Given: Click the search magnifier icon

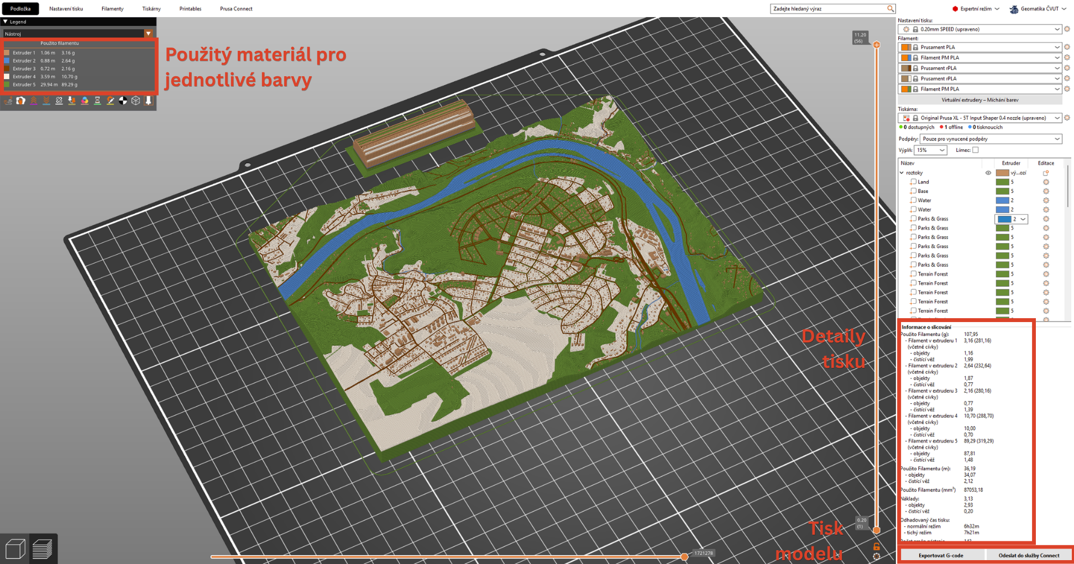Looking at the screenshot, I should pos(890,9).
